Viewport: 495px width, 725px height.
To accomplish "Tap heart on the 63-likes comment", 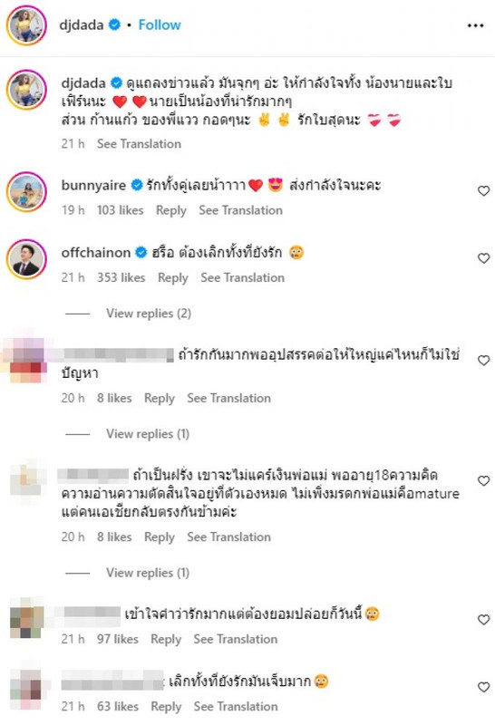I will coord(483,688).
